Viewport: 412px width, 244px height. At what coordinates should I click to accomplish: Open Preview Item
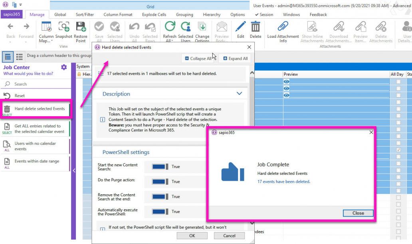point(360,32)
